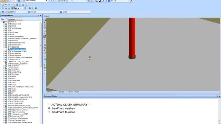Open the holes-in-panels name dropdown

46,1
